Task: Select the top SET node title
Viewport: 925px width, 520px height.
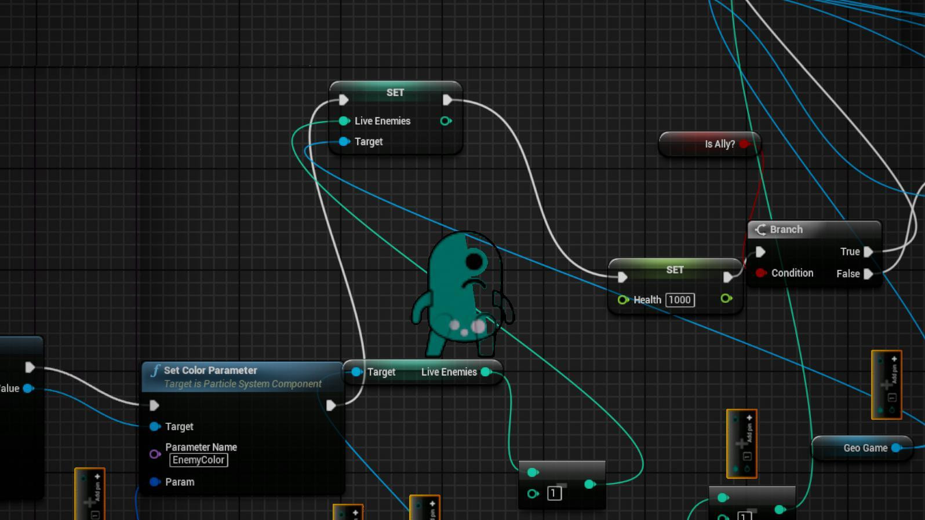Action: [x=395, y=93]
